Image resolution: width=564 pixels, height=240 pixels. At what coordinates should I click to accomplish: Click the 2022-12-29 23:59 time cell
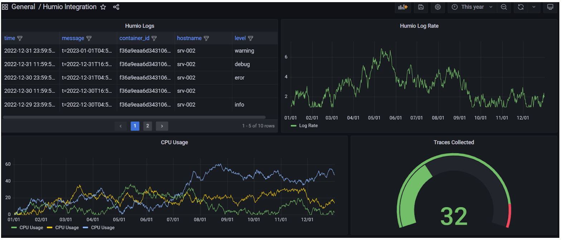30,105
